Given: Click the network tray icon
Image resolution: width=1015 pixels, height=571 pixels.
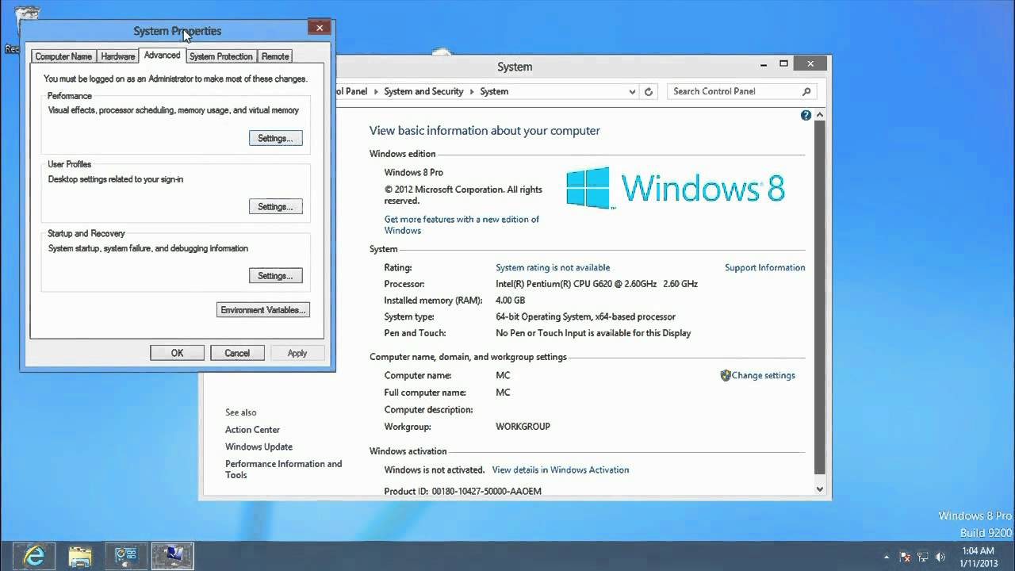Looking at the screenshot, I should tap(923, 556).
